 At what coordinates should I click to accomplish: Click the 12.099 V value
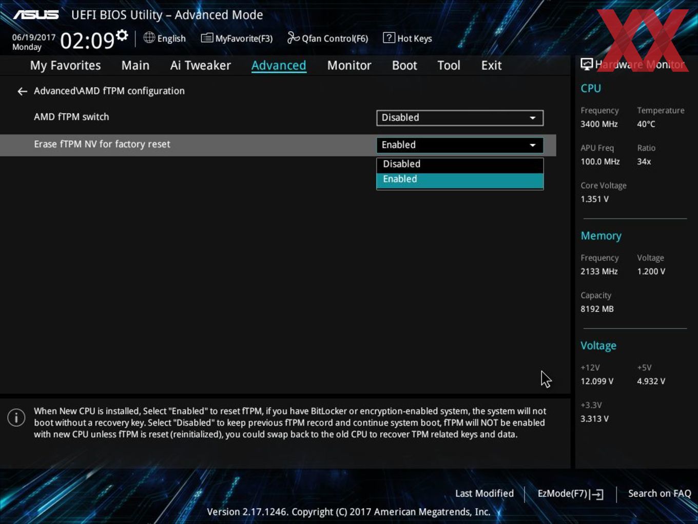click(597, 382)
